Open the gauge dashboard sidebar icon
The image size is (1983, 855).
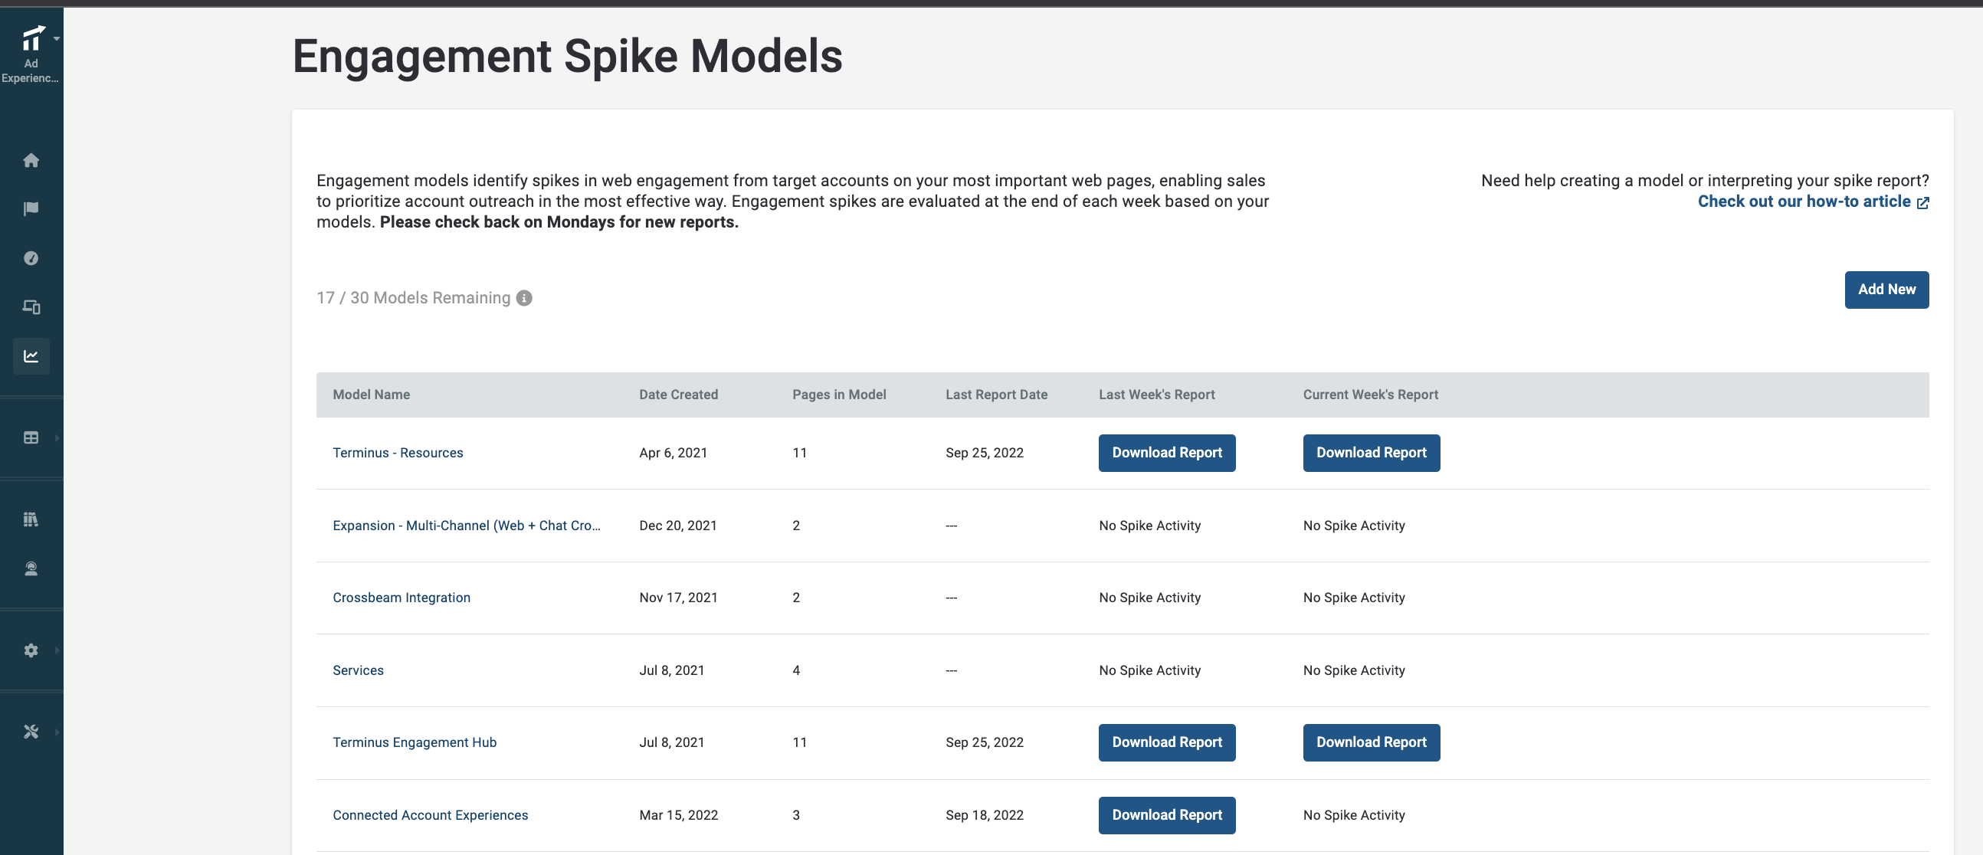point(31,258)
